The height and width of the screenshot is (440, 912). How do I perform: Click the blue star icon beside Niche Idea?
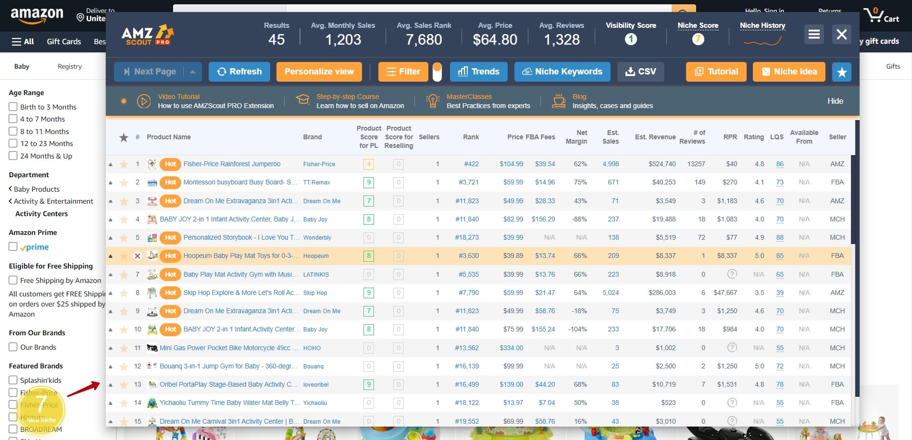point(841,72)
